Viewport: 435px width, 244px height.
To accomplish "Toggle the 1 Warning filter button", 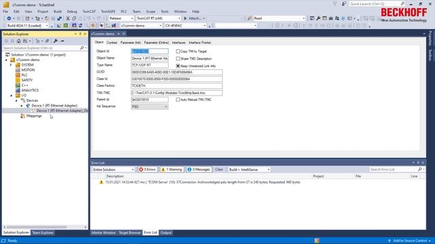I will click(172, 169).
